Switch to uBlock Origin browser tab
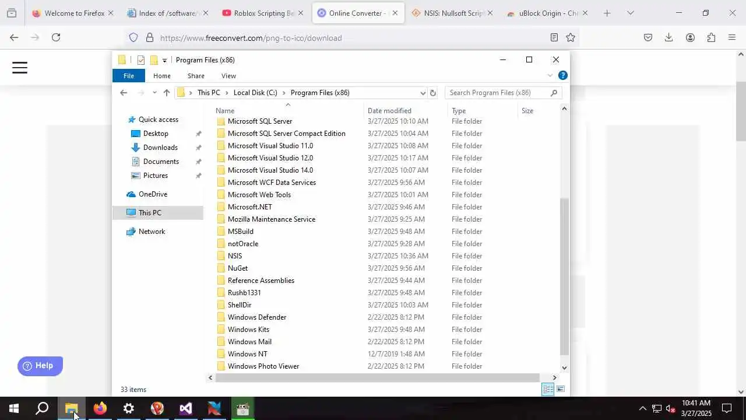The height and width of the screenshot is (420, 746). pyautogui.click(x=547, y=13)
